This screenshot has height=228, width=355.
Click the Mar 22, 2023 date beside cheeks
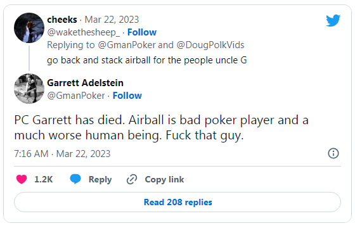(112, 20)
